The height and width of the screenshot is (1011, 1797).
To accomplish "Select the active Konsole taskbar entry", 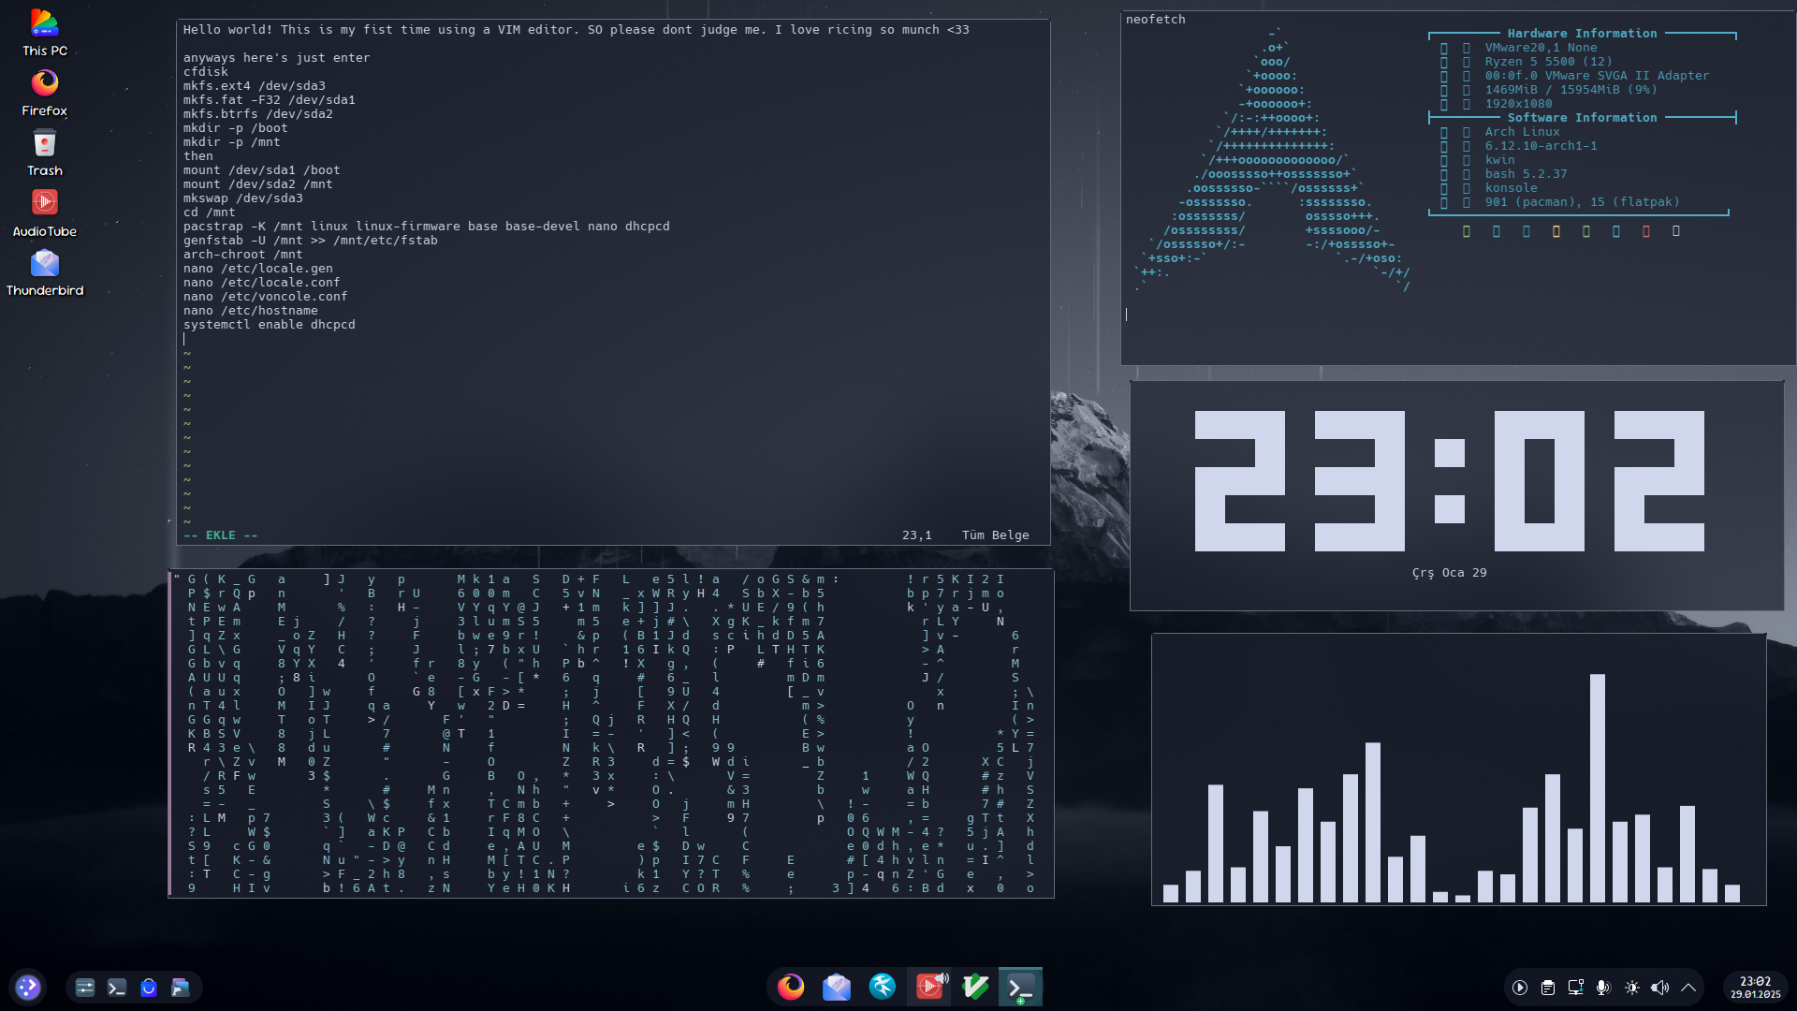I will coord(1021,987).
